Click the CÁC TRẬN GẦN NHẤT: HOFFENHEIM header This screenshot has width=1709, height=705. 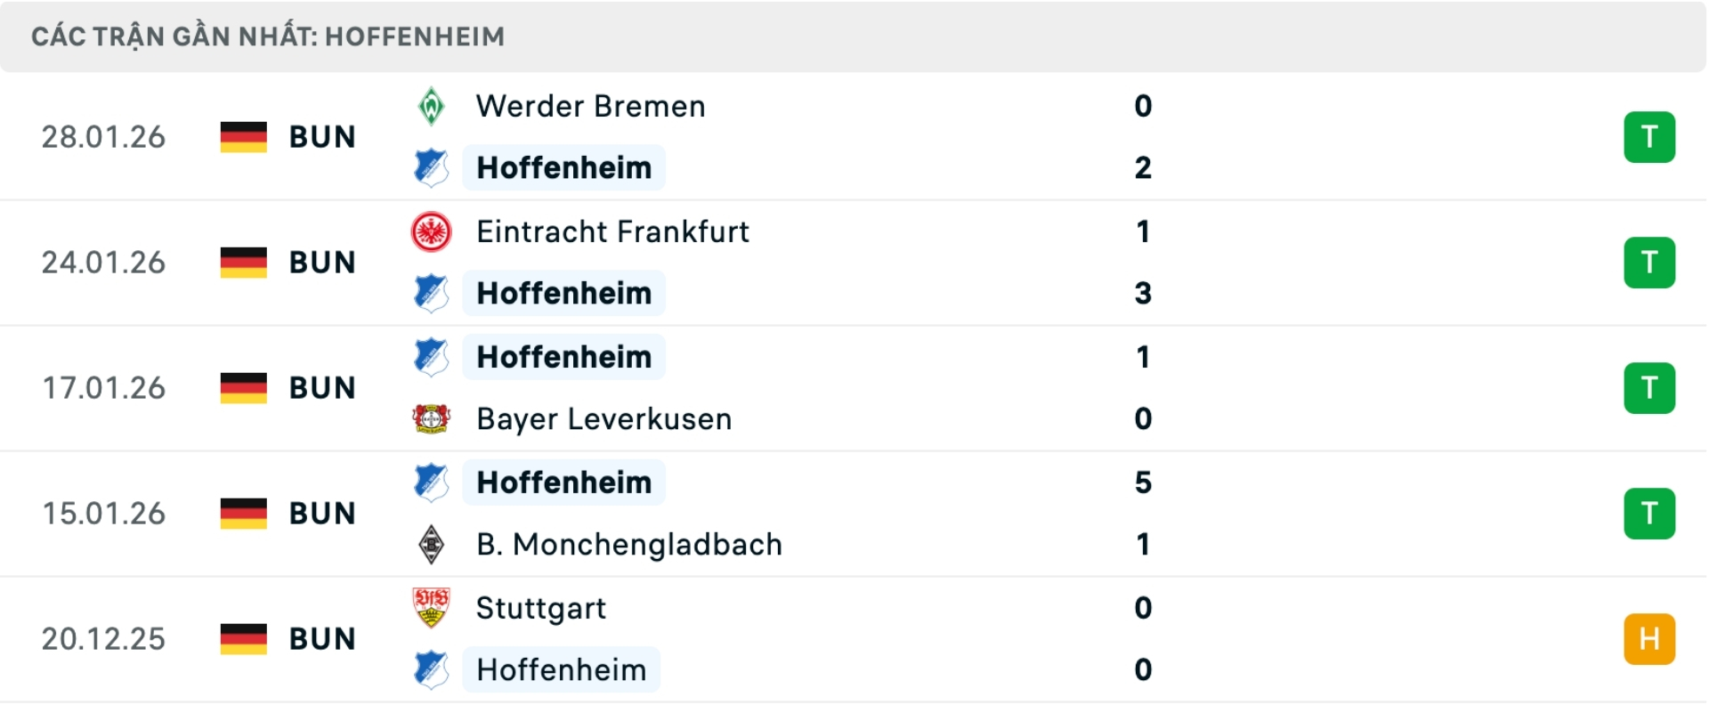267,36
